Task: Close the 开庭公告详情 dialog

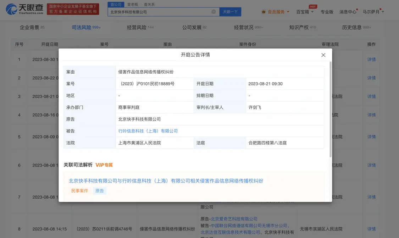Action: tap(323, 55)
